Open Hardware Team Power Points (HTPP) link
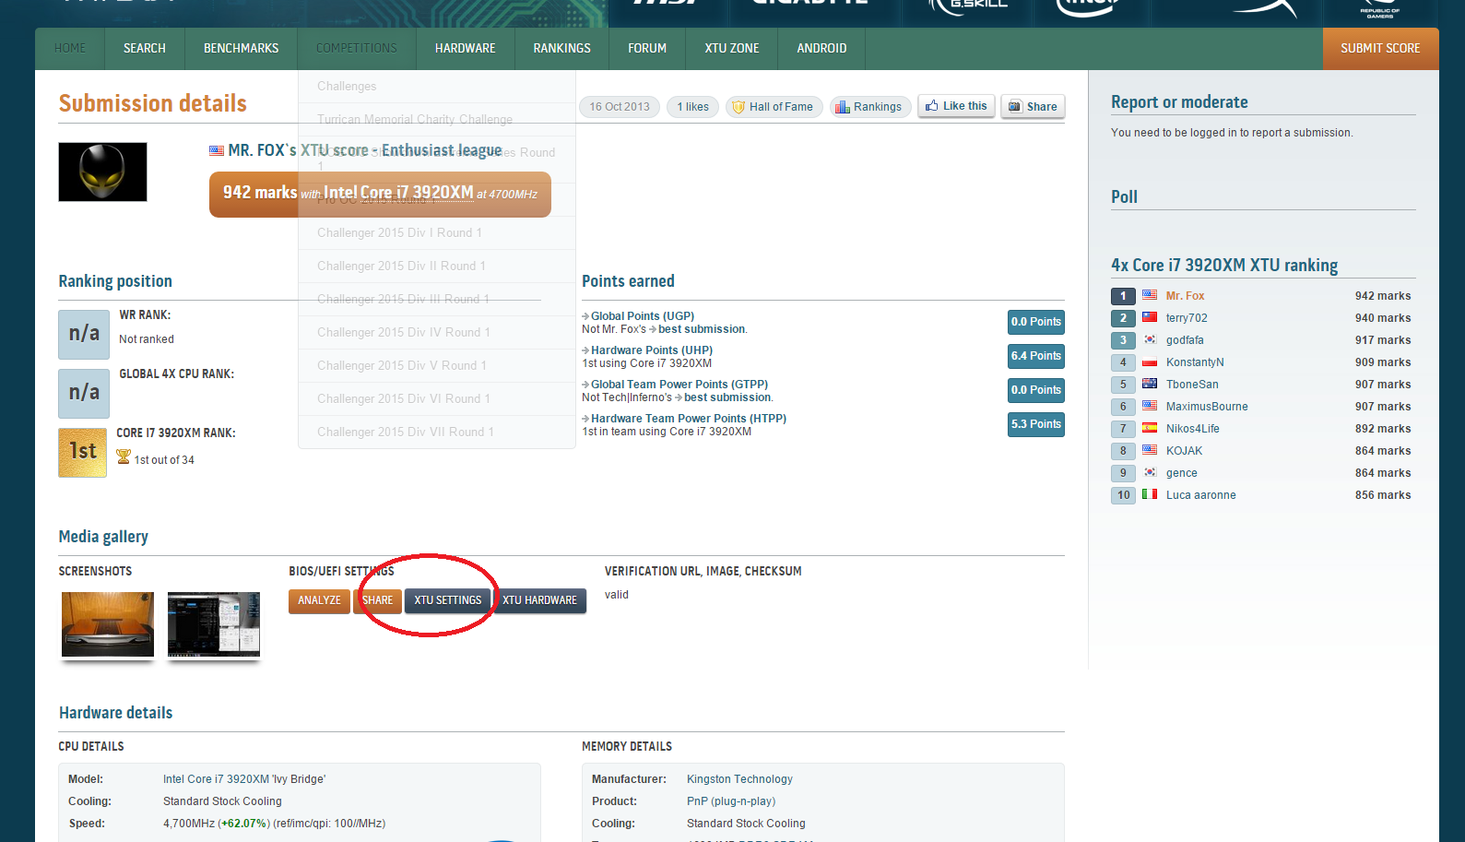This screenshot has height=842, width=1465. pyautogui.click(x=689, y=419)
